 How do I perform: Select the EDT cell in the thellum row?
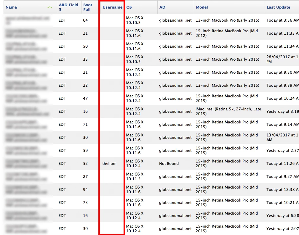(x=62, y=163)
